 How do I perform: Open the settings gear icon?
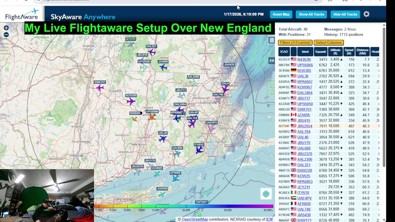point(366,14)
